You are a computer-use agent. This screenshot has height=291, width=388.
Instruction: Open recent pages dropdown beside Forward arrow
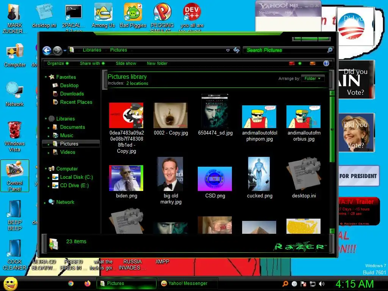point(65,50)
